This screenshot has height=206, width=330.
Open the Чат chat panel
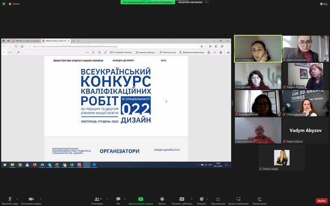118,199
